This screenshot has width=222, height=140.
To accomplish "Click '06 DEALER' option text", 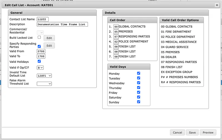I will tap(169, 57).
